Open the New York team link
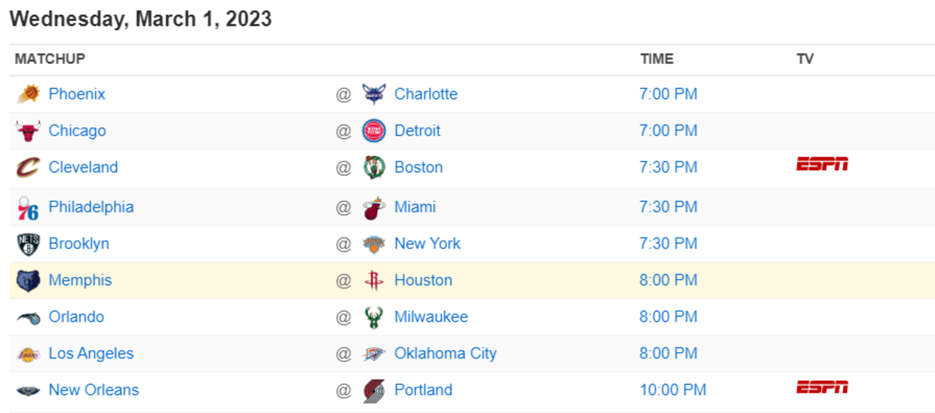Viewport: 935px width, 413px height. tap(428, 243)
